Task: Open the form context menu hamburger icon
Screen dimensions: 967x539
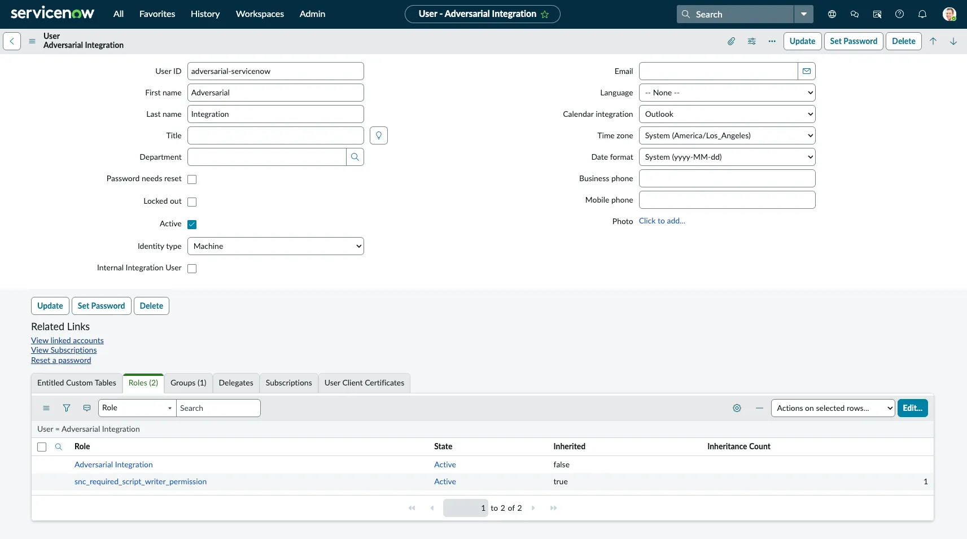Action: pyautogui.click(x=32, y=41)
